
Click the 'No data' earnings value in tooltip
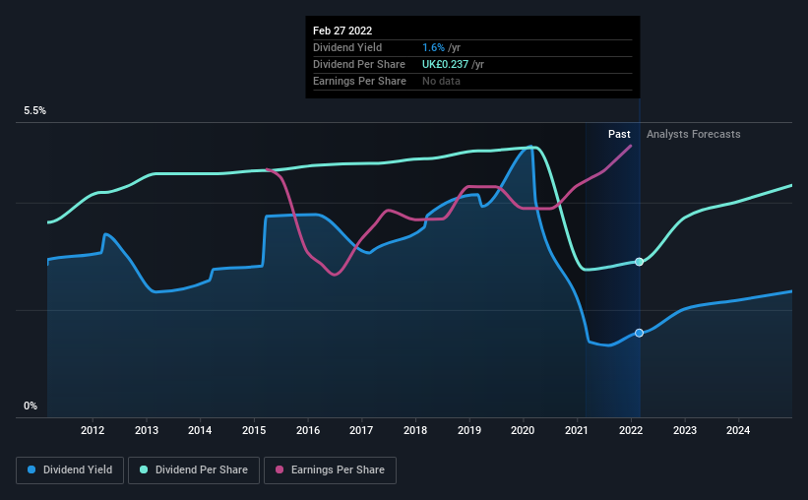coord(441,81)
